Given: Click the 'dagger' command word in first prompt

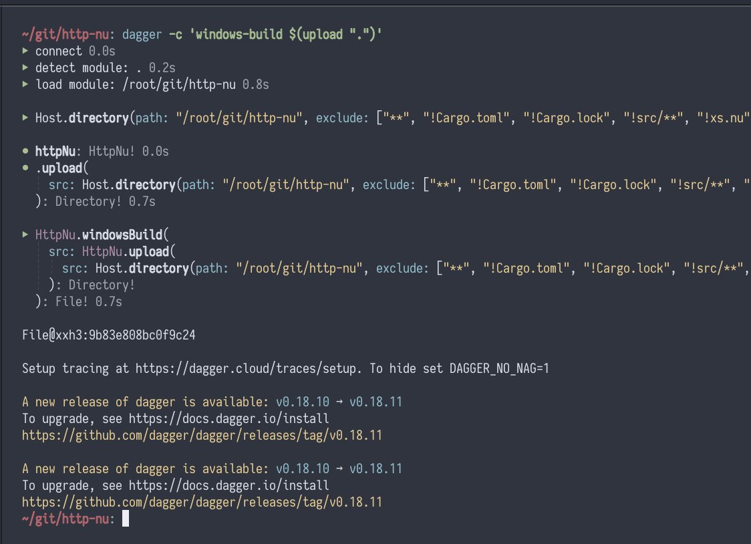Looking at the screenshot, I should 142,35.
